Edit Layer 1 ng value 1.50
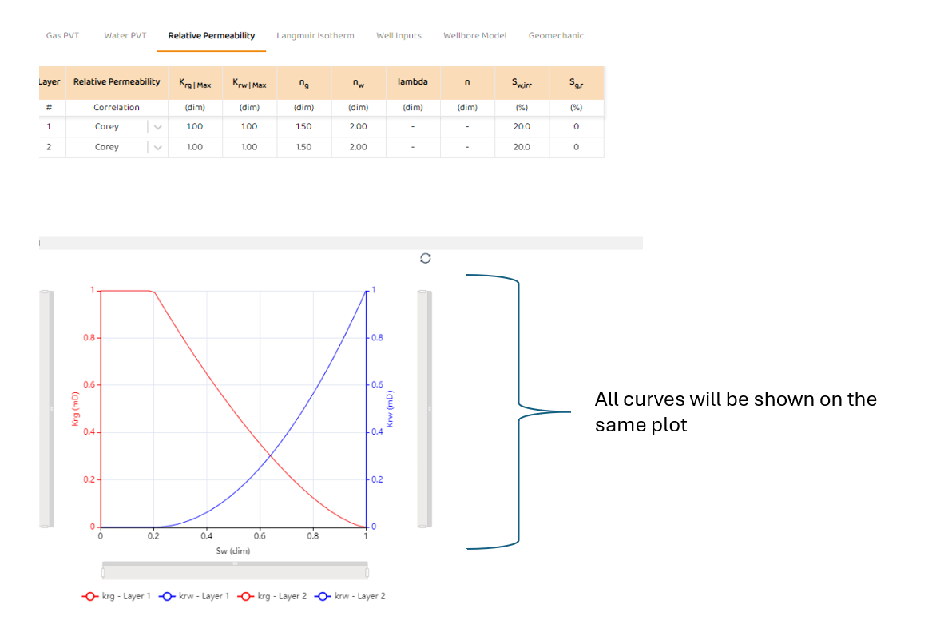The width and height of the screenshot is (952, 628). click(303, 126)
